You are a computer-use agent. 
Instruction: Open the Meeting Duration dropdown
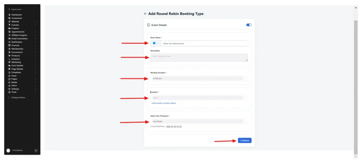click(x=199, y=79)
